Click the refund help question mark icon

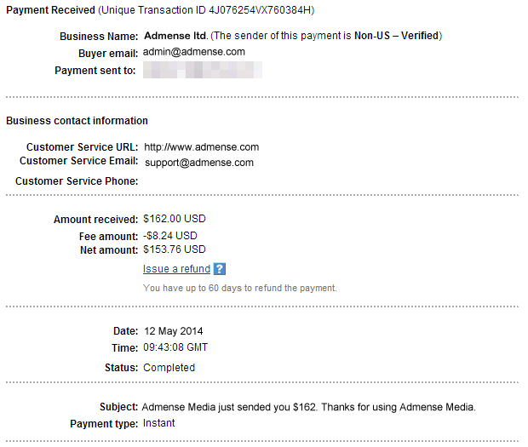(220, 269)
